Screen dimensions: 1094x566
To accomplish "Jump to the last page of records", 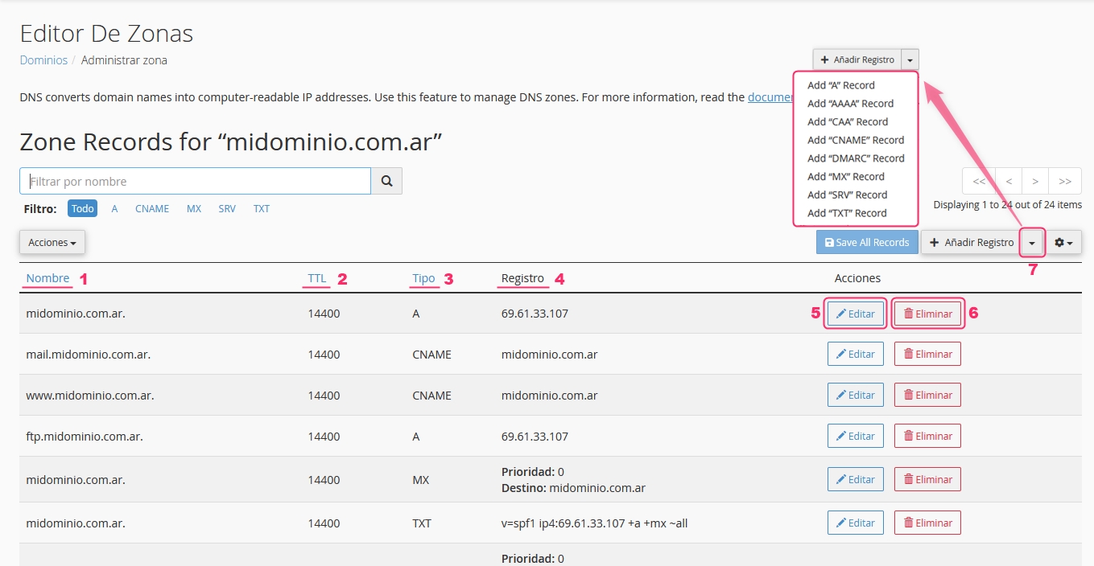I will tap(1065, 181).
